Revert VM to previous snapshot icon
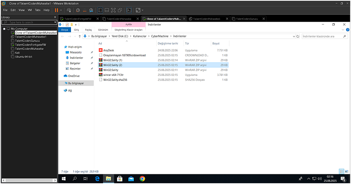 click(x=85, y=10)
